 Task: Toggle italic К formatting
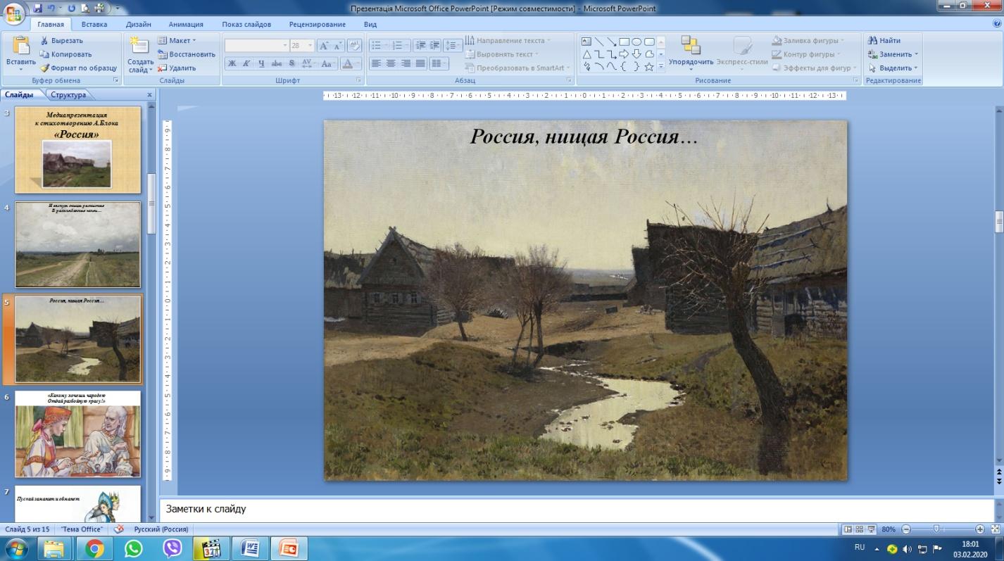[246, 63]
